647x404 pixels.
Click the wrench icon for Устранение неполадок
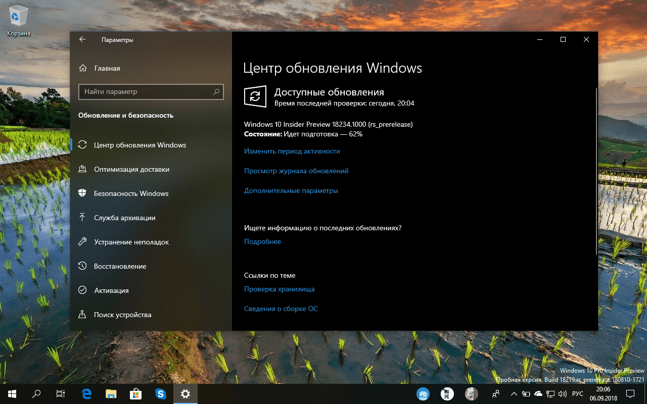[x=82, y=242]
